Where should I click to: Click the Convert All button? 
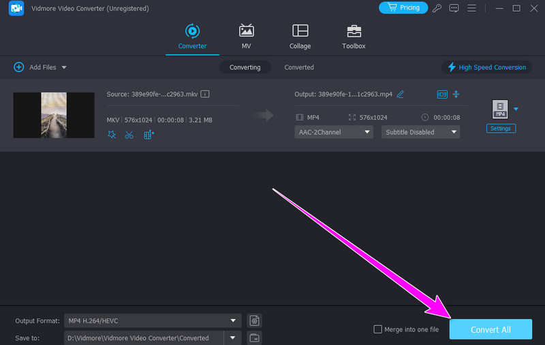click(490, 329)
